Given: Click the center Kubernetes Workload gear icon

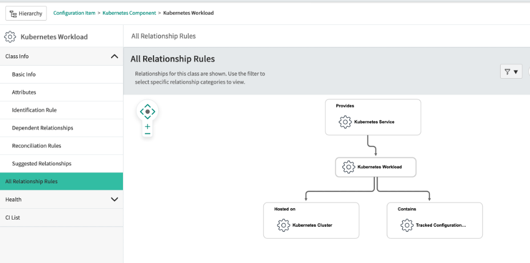Looking at the screenshot, I should coord(348,167).
